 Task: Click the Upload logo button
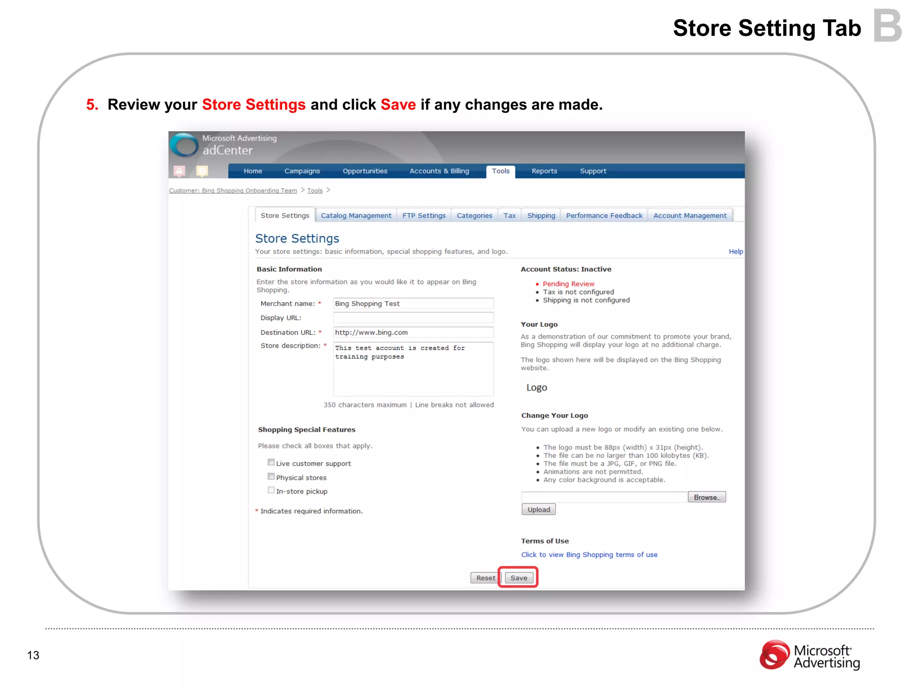pos(539,509)
